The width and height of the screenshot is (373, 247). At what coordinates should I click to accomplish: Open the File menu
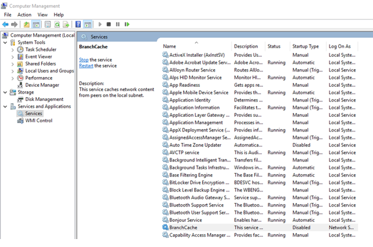(x=7, y=15)
